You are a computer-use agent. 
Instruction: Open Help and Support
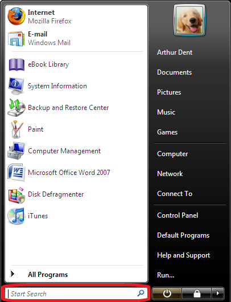[x=184, y=255]
